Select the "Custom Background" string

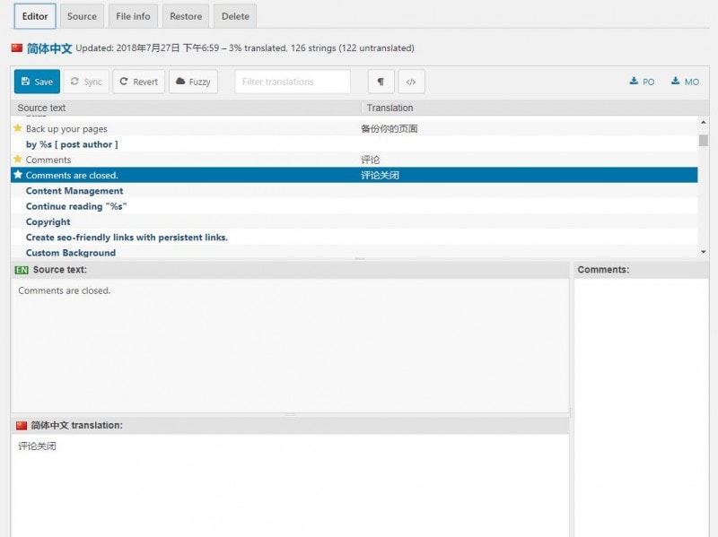[x=70, y=253]
